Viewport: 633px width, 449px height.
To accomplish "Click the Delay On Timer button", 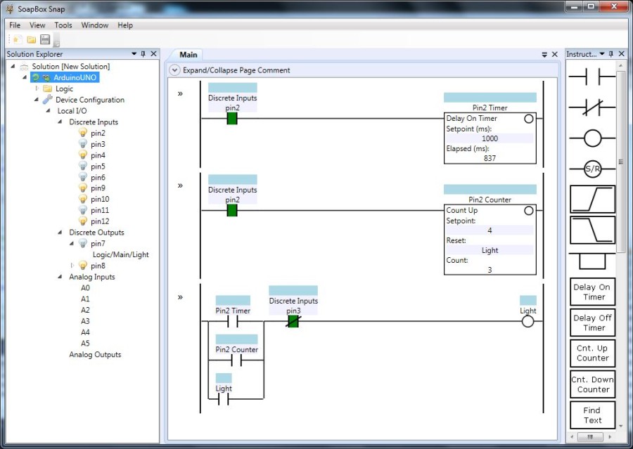I will [x=592, y=291].
